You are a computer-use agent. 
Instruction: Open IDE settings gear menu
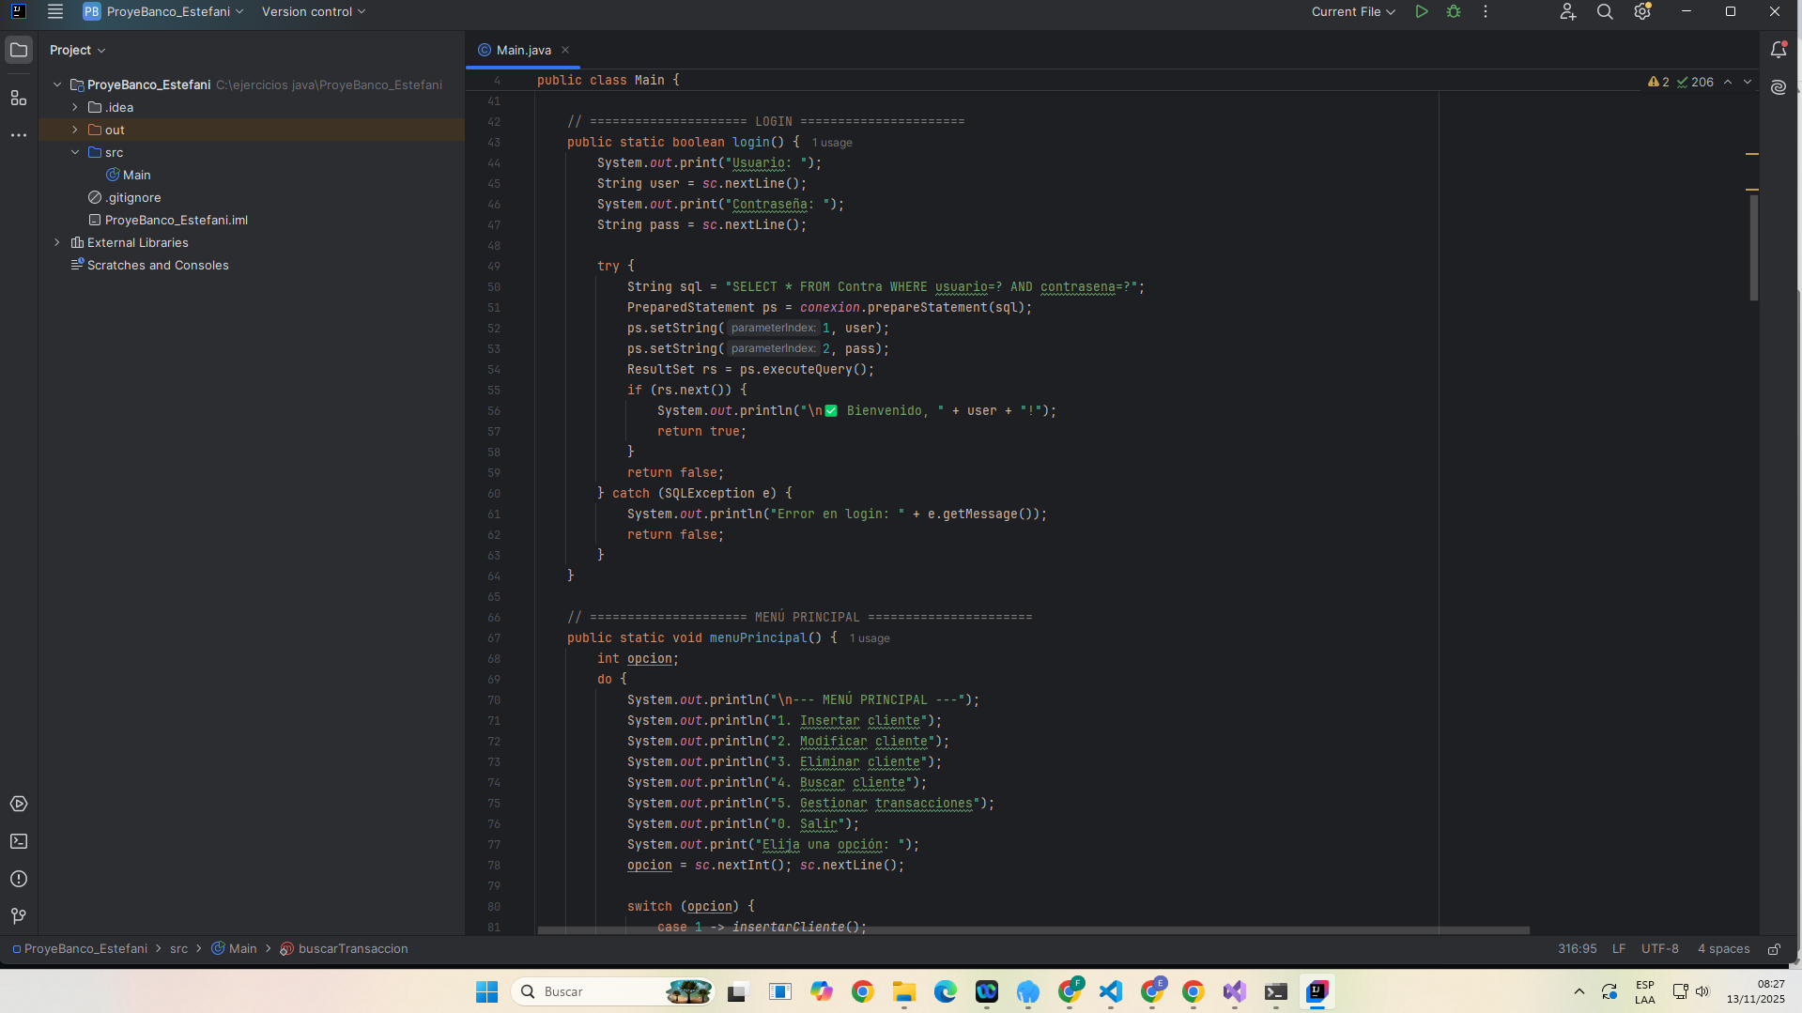tap(1642, 12)
